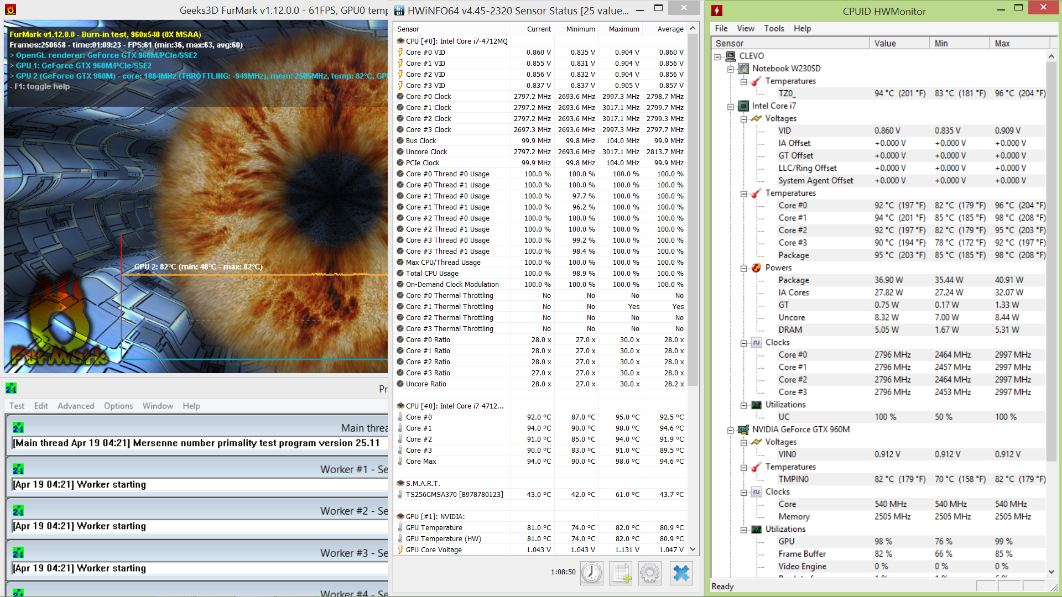Screen dimensions: 1062x597
Task: Click the Notebook W230SD motherboard icon
Action: click(743, 69)
